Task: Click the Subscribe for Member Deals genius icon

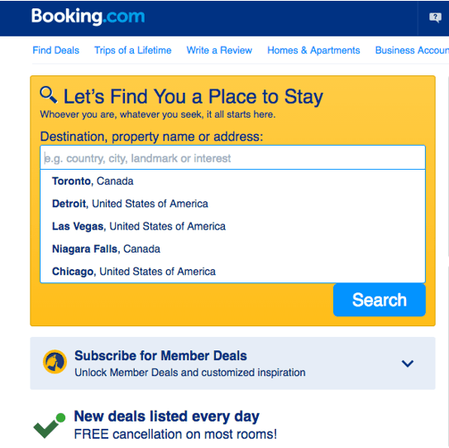Action: tap(55, 362)
